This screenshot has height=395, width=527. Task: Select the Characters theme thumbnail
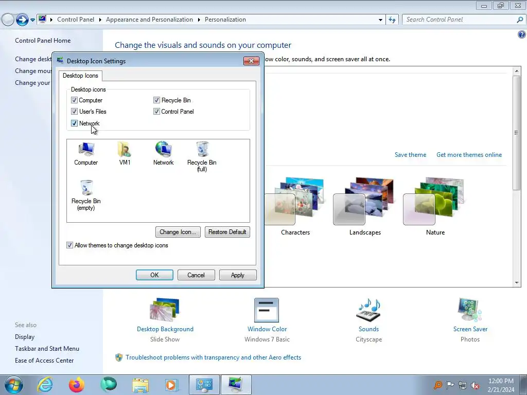coord(294,202)
